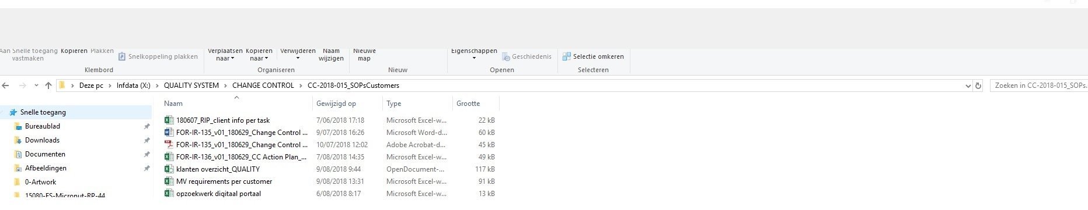Click the pin icon beside Documenten
1088x210 pixels.
147,154
